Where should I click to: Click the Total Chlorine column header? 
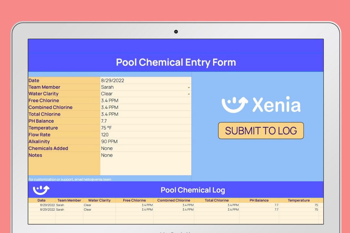pyautogui.click(x=217, y=200)
